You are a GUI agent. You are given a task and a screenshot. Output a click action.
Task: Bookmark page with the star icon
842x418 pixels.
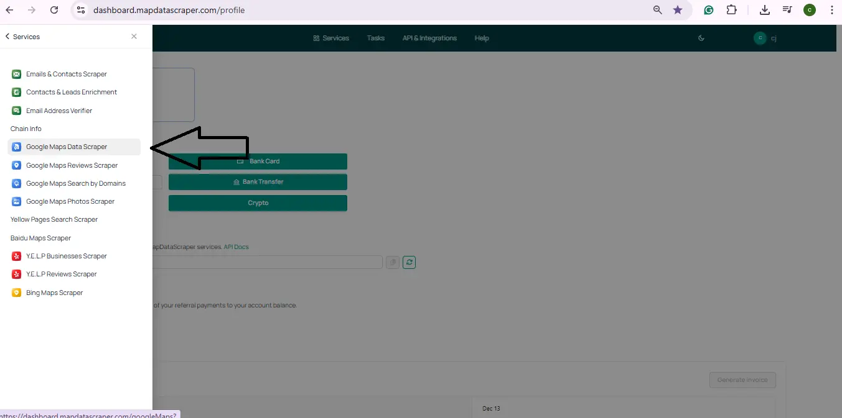678,10
